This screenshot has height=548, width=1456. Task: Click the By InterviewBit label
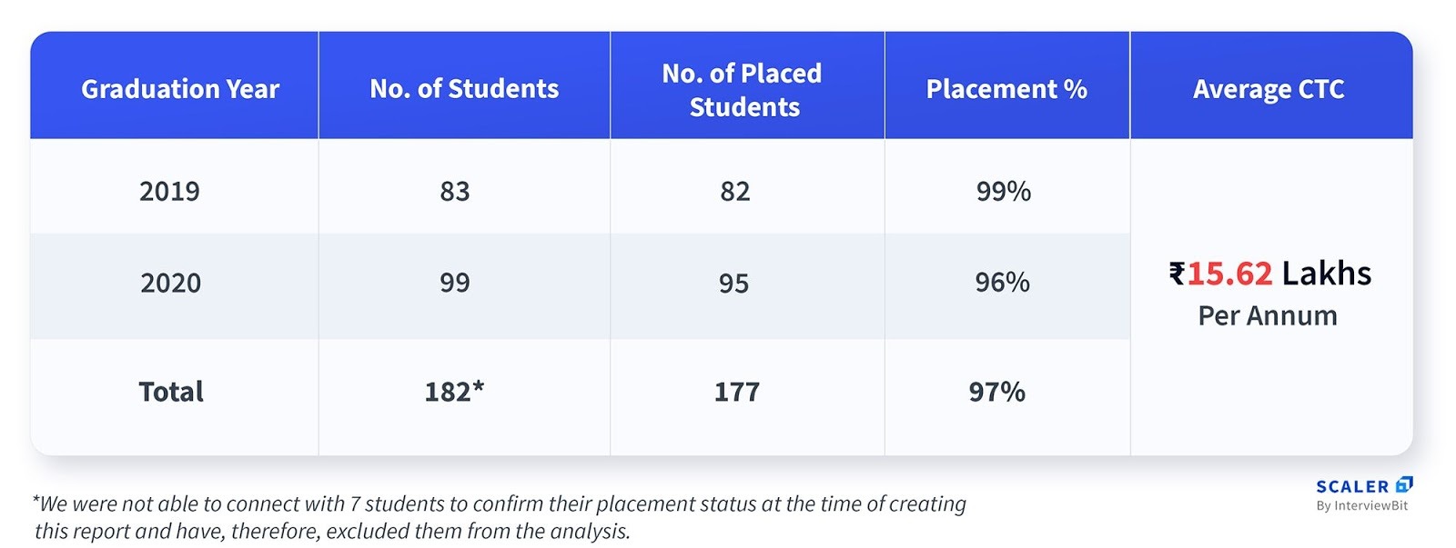pos(1361,506)
